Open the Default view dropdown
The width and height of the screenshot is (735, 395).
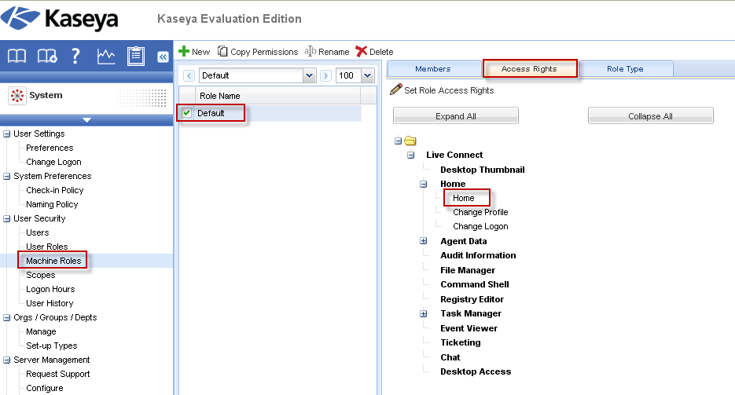coord(309,75)
